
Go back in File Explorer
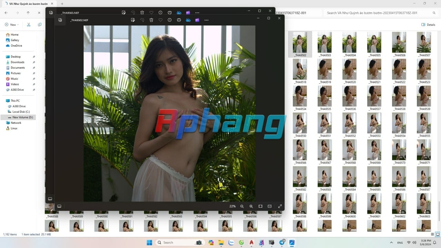[x=6, y=13]
